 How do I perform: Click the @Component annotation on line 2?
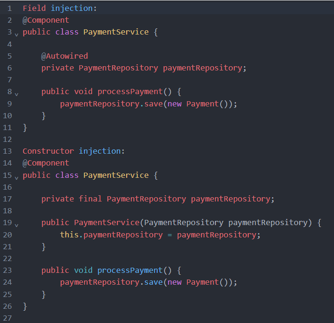pos(46,20)
